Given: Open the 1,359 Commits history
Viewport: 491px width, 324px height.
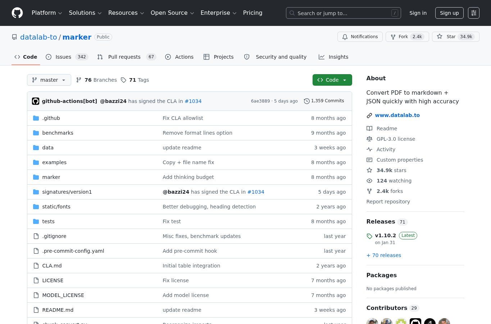Looking at the screenshot, I should (x=324, y=101).
